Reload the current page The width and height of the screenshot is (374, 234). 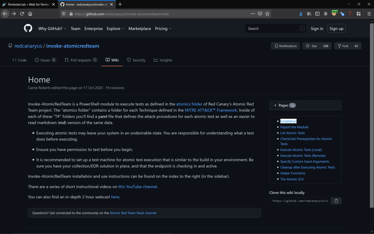[x=22, y=14]
